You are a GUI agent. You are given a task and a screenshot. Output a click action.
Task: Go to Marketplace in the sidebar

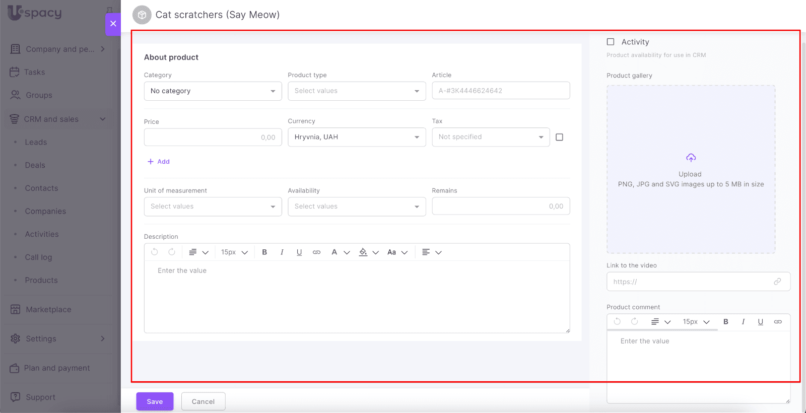click(48, 310)
